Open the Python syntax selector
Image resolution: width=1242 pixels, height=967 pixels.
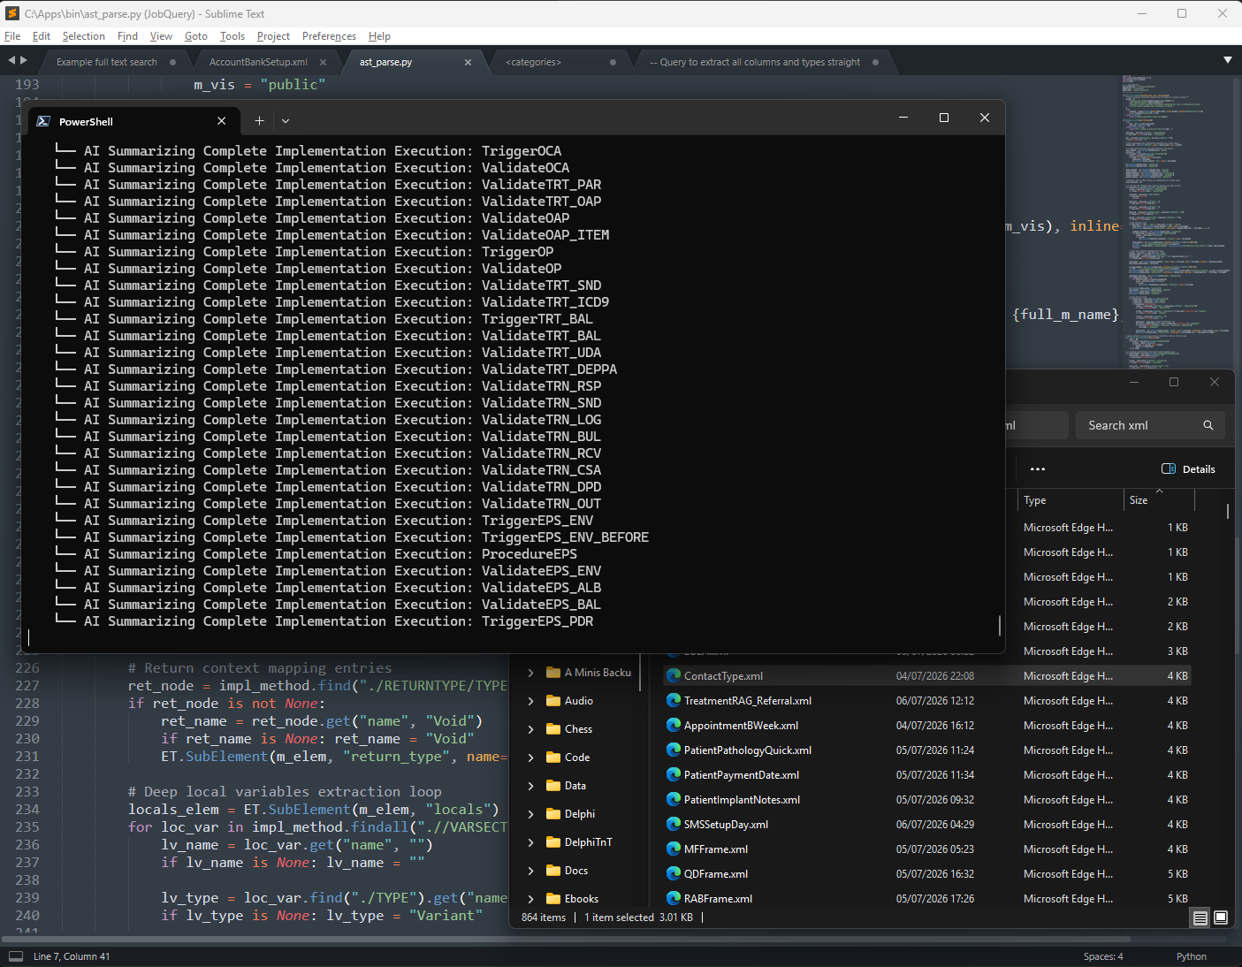[1191, 956]
